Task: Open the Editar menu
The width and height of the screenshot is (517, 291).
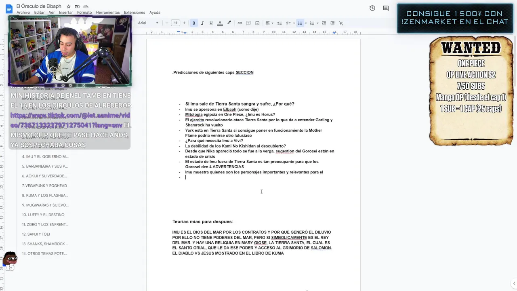Action: pyautogui.click(x=40, y=13)
